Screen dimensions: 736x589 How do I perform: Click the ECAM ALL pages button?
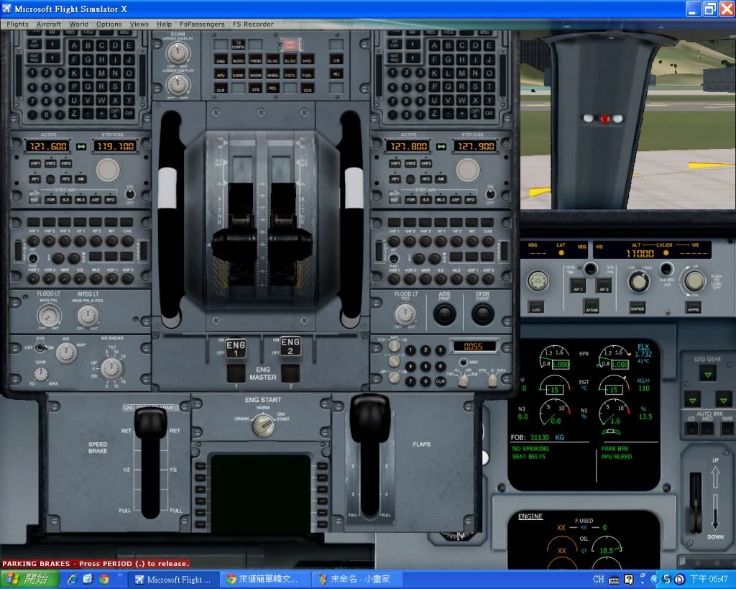point(336,74)
